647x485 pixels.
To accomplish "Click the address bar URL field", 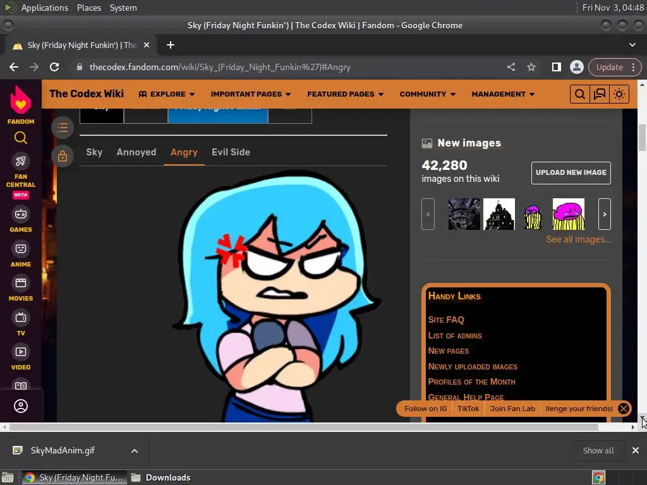I will coord(289,67).
